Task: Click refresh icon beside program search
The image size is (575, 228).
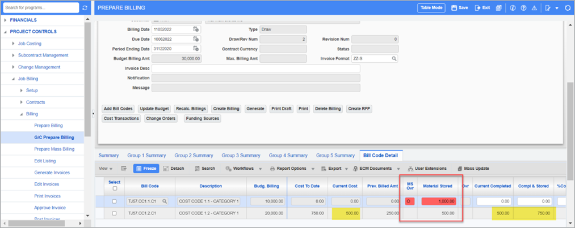Action: tap(85, 8)
